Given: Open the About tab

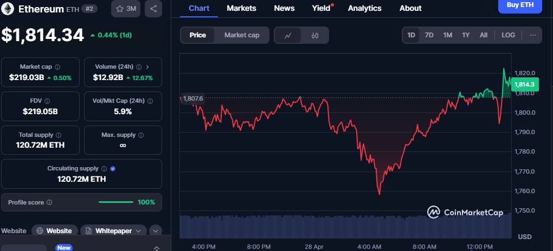Looking at the screenshot, I should pos(410,8).
